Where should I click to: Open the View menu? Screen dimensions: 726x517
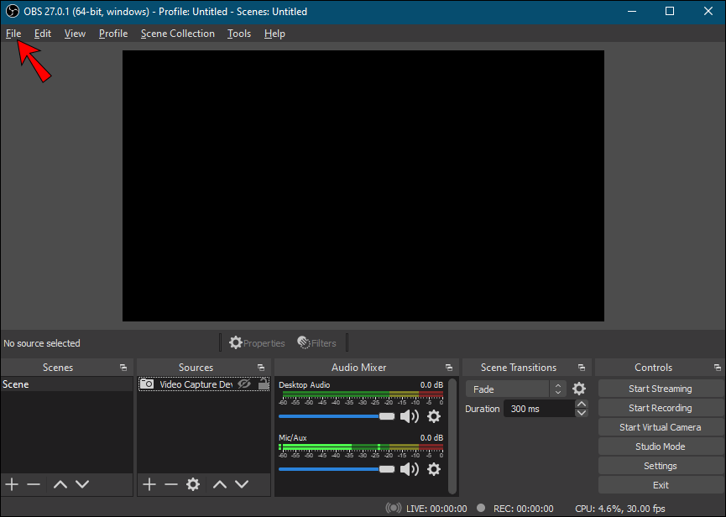click(75, 34)
